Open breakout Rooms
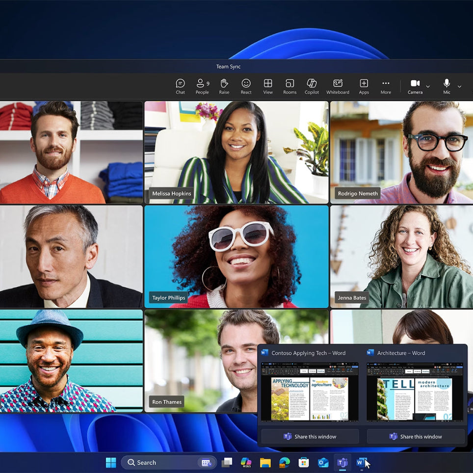Image resolution: width=473 pixels, height=473 pixels. click(289, 86)
